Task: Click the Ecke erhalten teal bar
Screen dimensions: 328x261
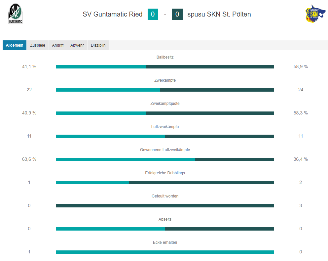Action: (165, 252)
